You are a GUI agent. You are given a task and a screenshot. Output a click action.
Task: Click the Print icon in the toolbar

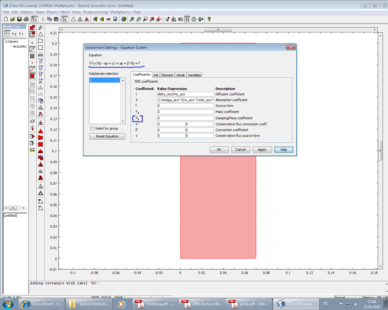tap(26, 19)
